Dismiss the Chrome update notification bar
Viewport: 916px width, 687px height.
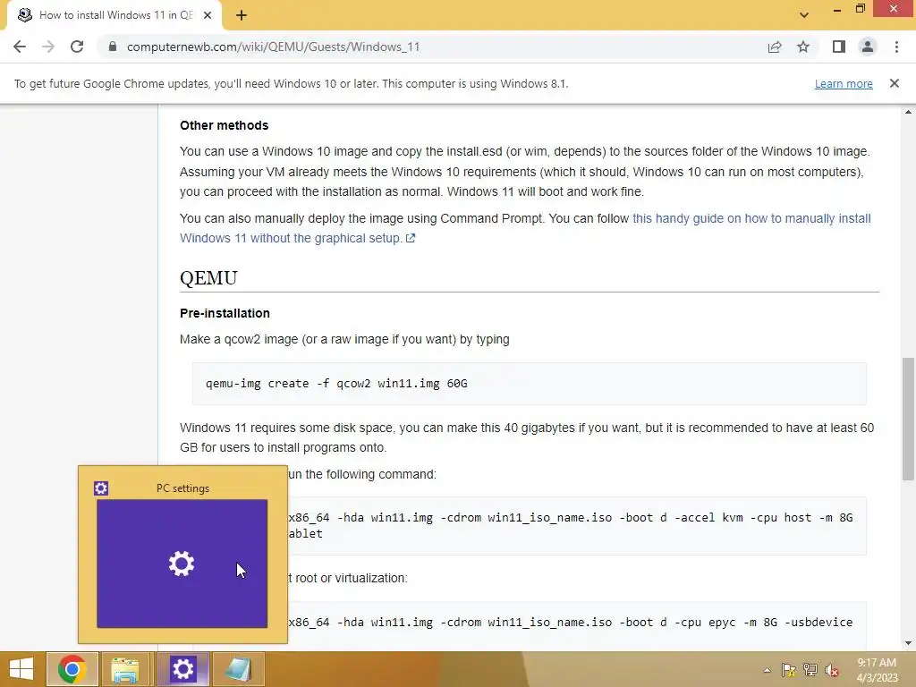pos(895,83)
